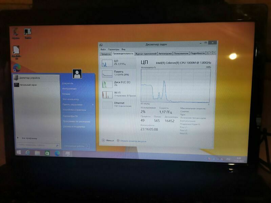This screenshot has height=203, width=271.
Task: Expand Все программы in Start menu
Action: [x=29, y=138]
